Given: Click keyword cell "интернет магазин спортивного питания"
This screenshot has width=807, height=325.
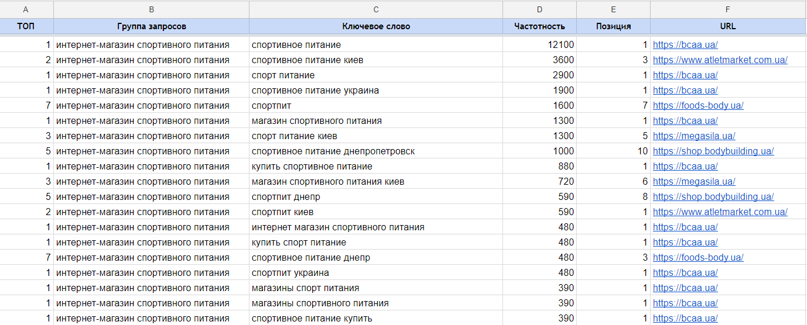Looking at the screenshot, I should (338, 227).
